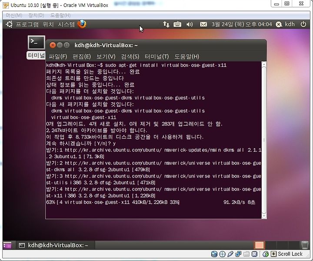Open the sound volume indicator
Screen dimensions: 313x261
(190, 24)
